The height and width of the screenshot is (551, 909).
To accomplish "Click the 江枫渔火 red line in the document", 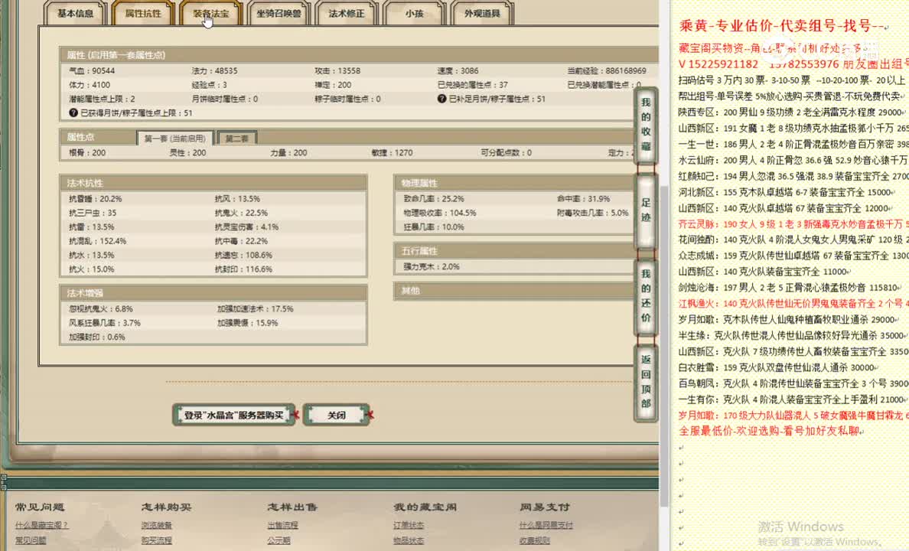I will pyautogui.click(x=793, y=303).
